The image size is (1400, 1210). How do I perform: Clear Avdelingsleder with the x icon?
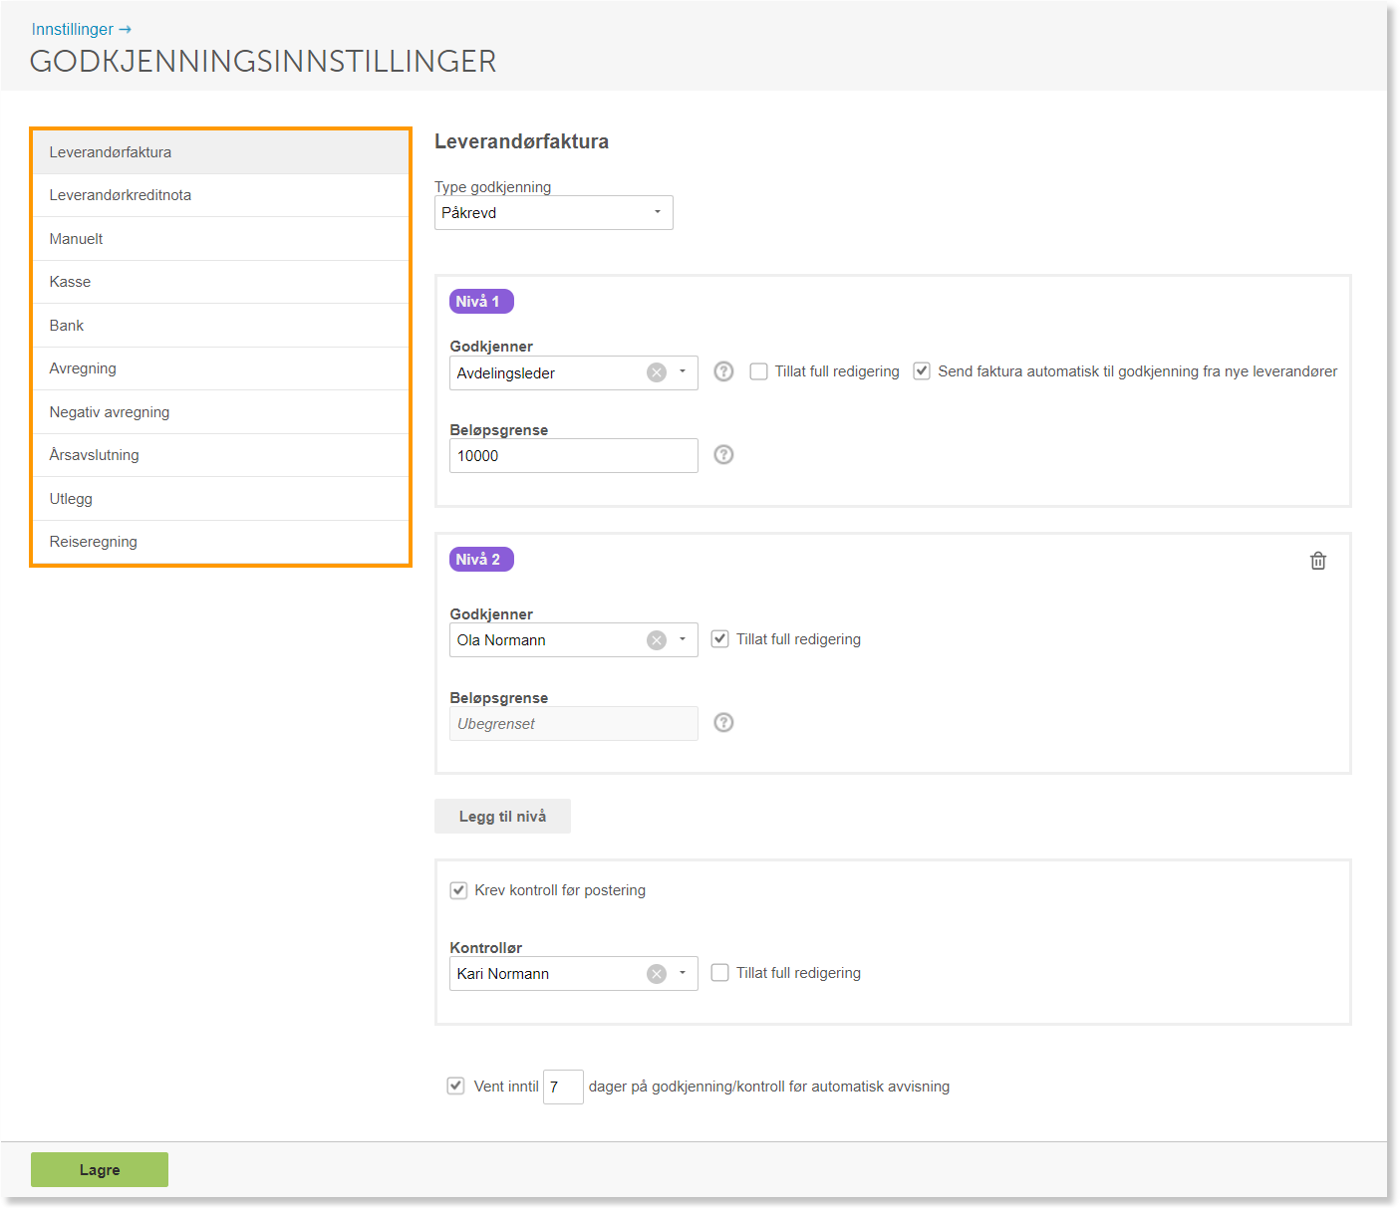click(657, 372)
